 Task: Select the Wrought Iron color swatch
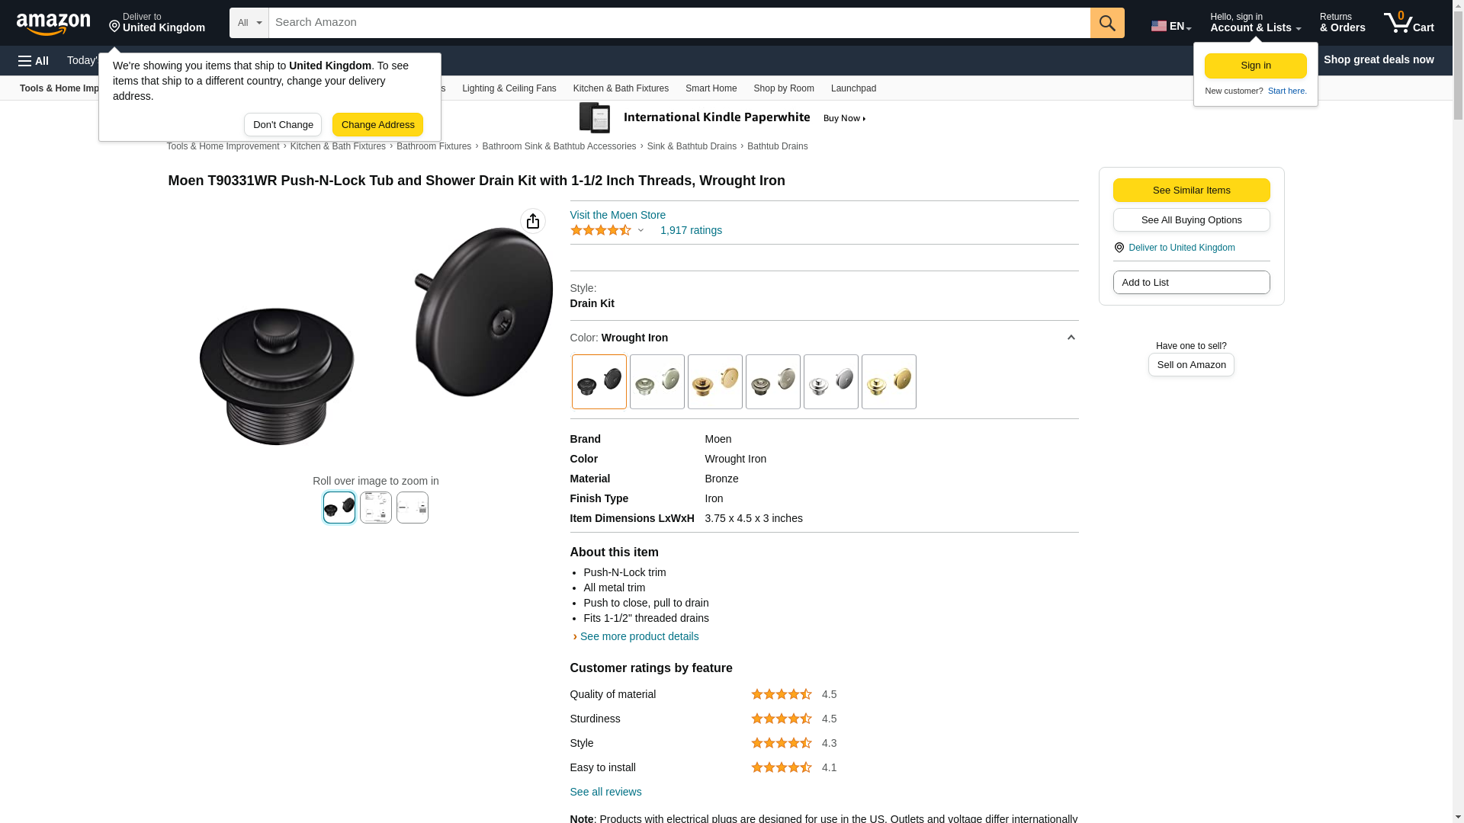click(x=599, y=382)
